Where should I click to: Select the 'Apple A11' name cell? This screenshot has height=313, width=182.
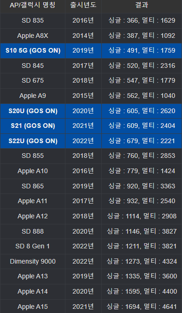coord(33,201)
